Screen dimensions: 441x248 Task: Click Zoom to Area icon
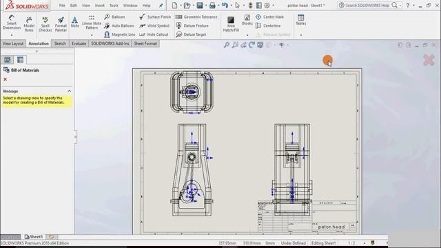[235, 45]
